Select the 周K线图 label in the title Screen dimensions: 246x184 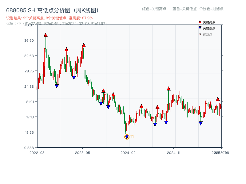[x=86, y=10]
